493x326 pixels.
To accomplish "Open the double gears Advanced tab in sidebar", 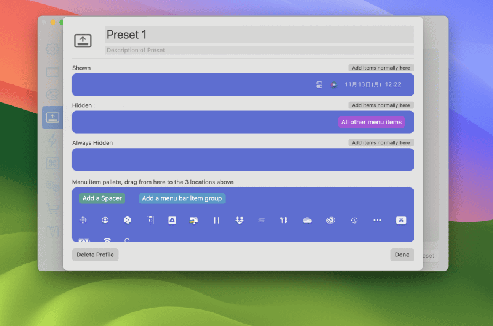I will [x=52, y=186].
